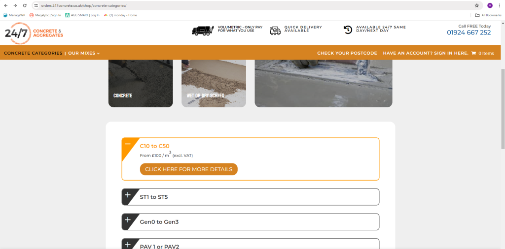Screen dimensions: 505x249
Task: Click the volumetric concrete truck icon
Action: click(x=203, y=31)
